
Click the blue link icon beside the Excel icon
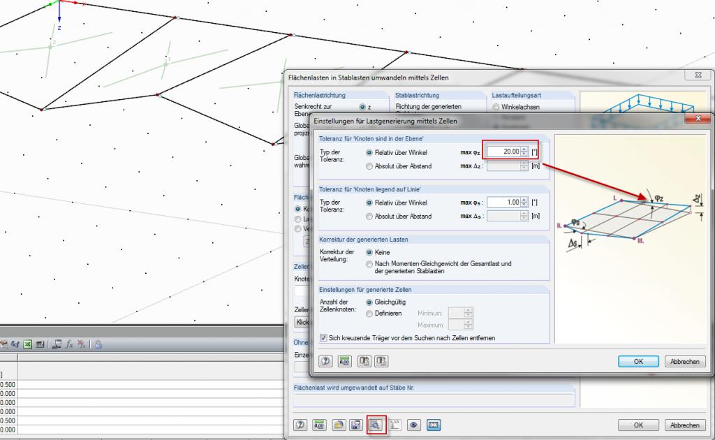tap(15, 344)
